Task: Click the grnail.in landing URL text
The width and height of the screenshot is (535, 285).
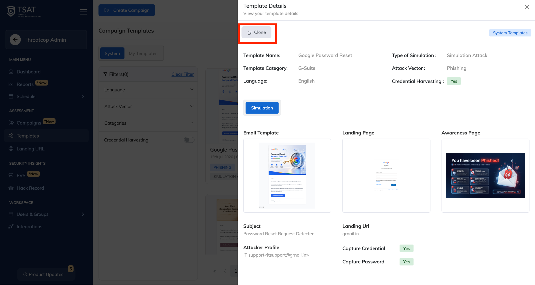Action: (x=351, y=234)
